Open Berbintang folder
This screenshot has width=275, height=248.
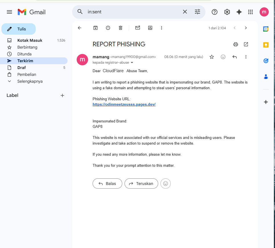click(34, 47)
